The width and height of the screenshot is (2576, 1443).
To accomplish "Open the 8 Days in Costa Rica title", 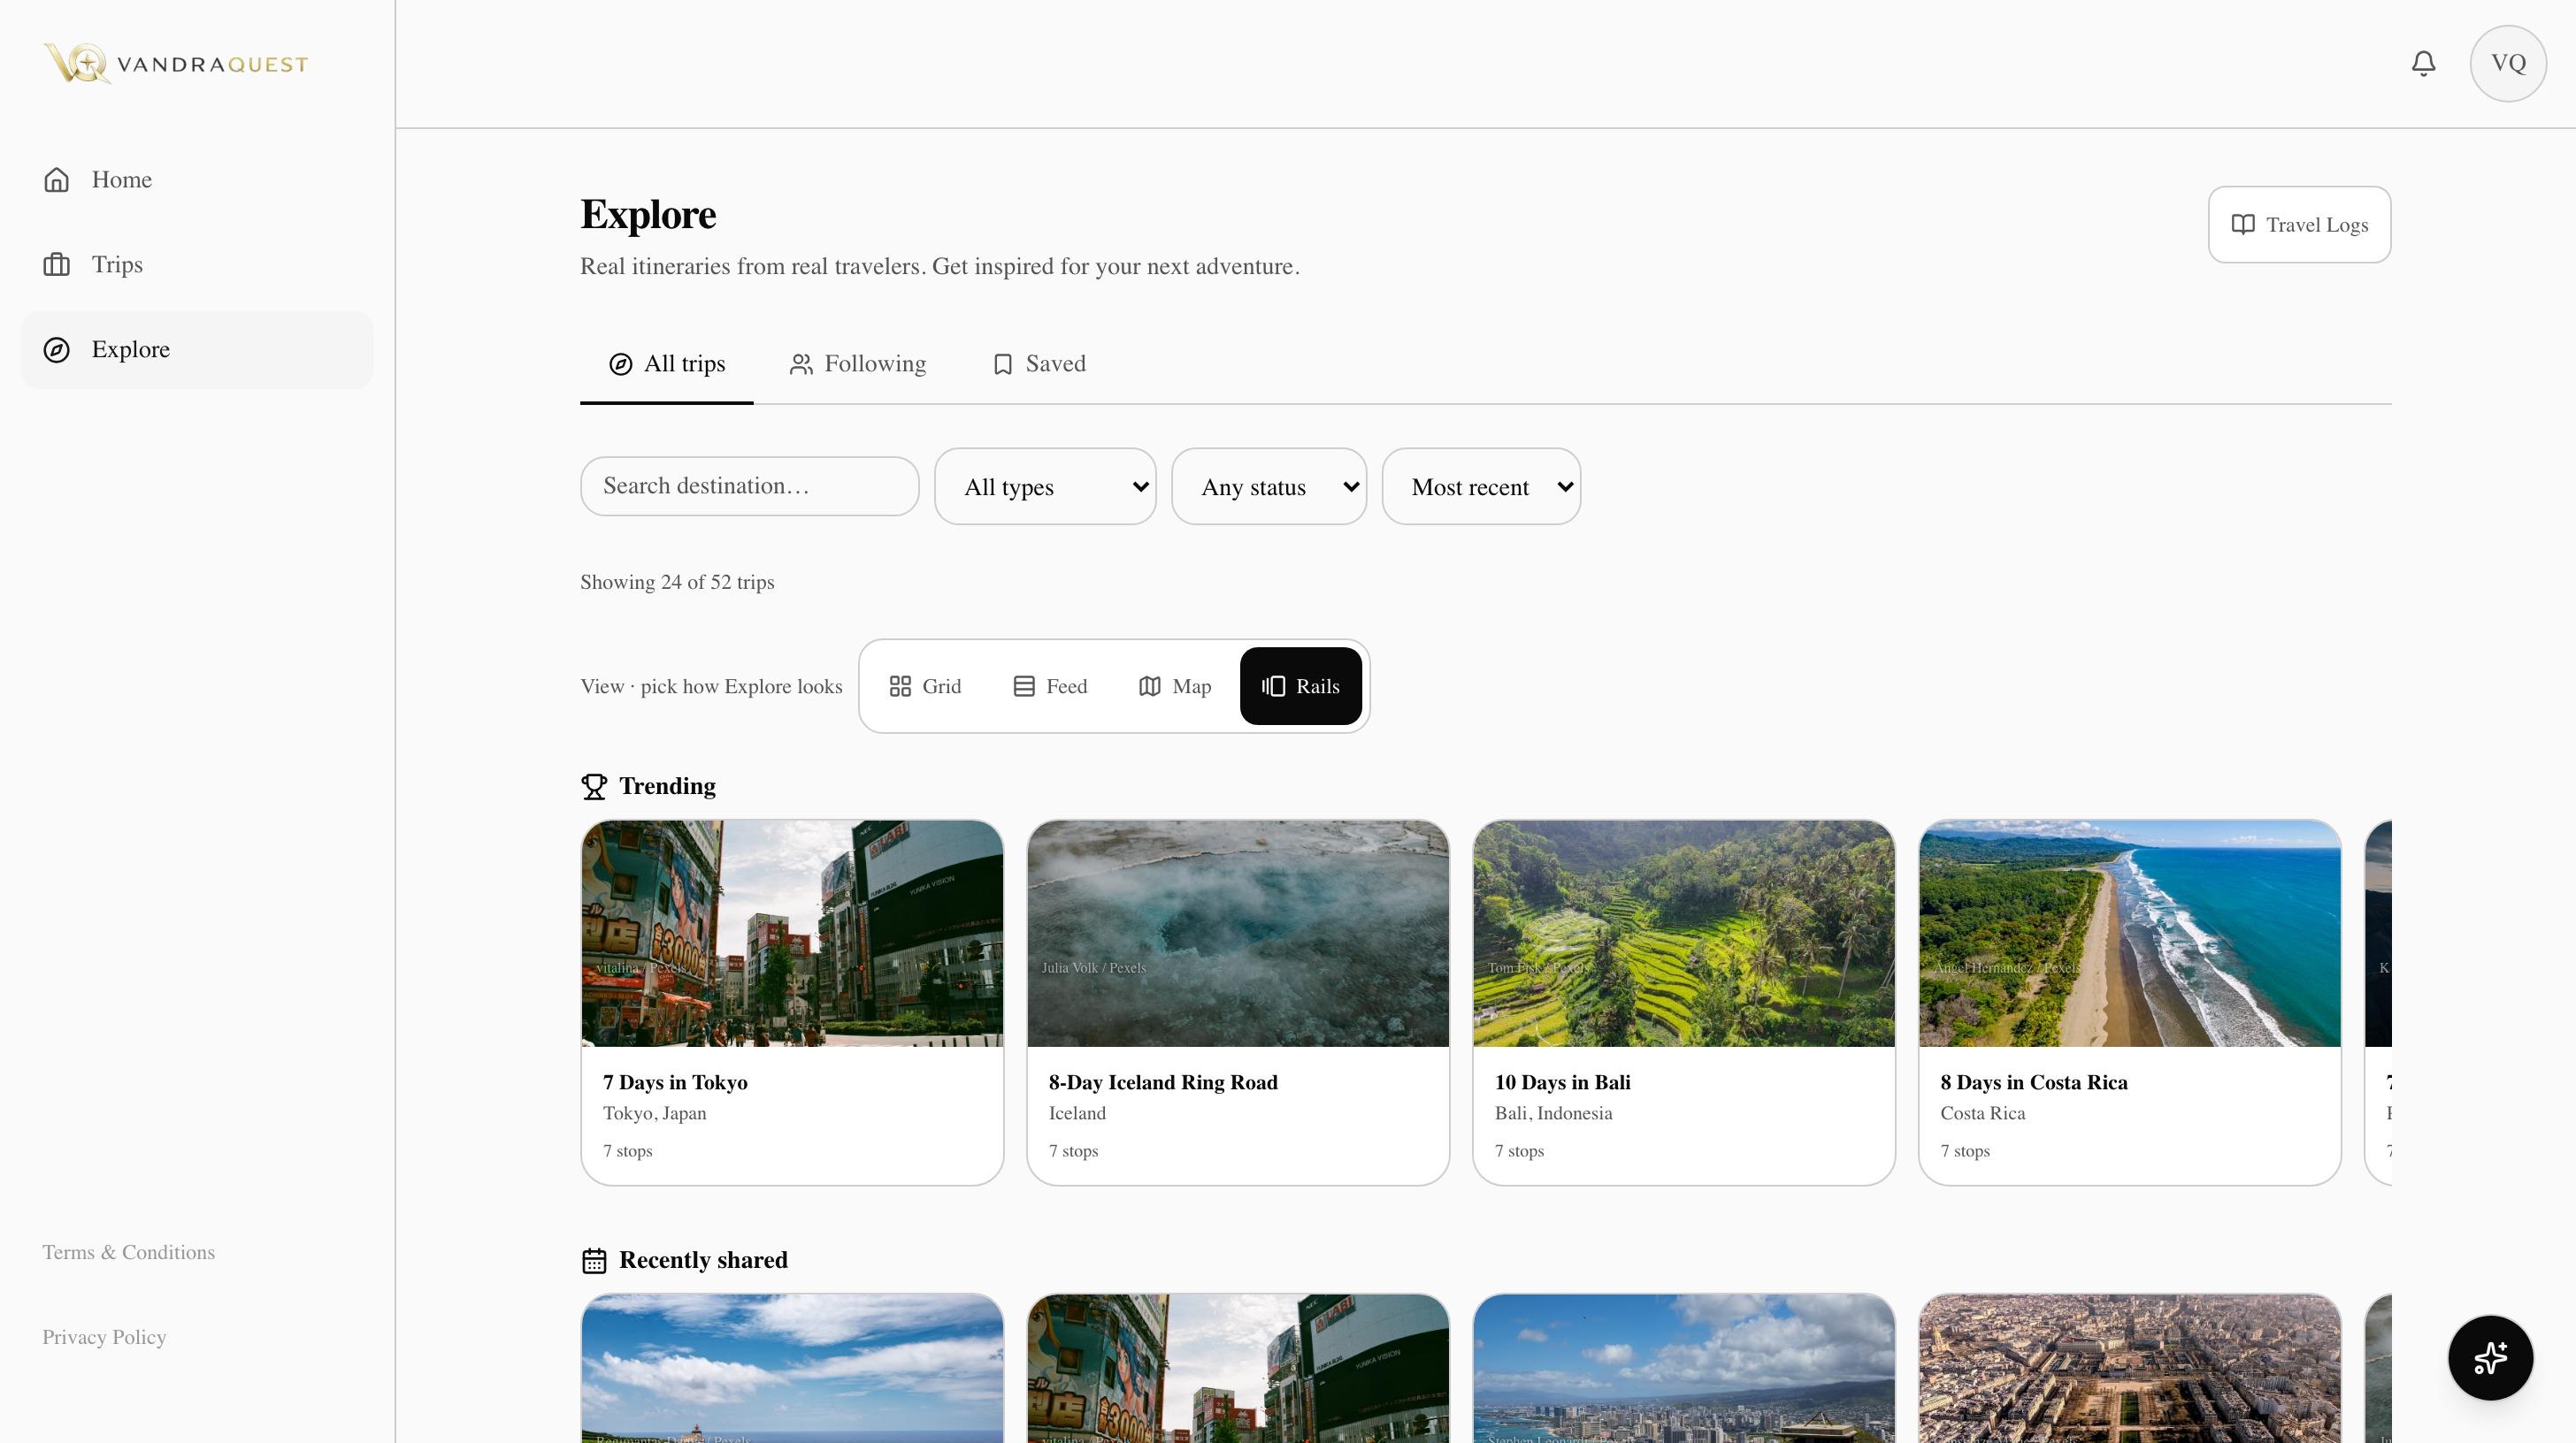I will [2034, 1082].
